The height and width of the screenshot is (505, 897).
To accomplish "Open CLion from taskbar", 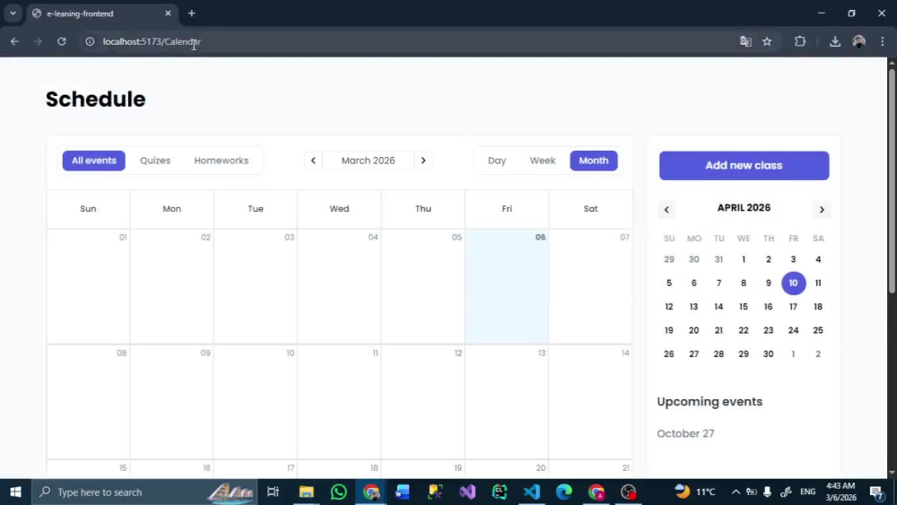I will [500, 492].
